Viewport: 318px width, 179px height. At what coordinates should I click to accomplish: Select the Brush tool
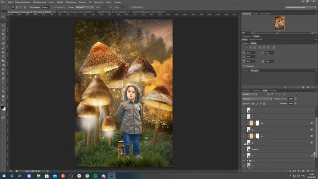pyautogui.click(x=3, y=48)
